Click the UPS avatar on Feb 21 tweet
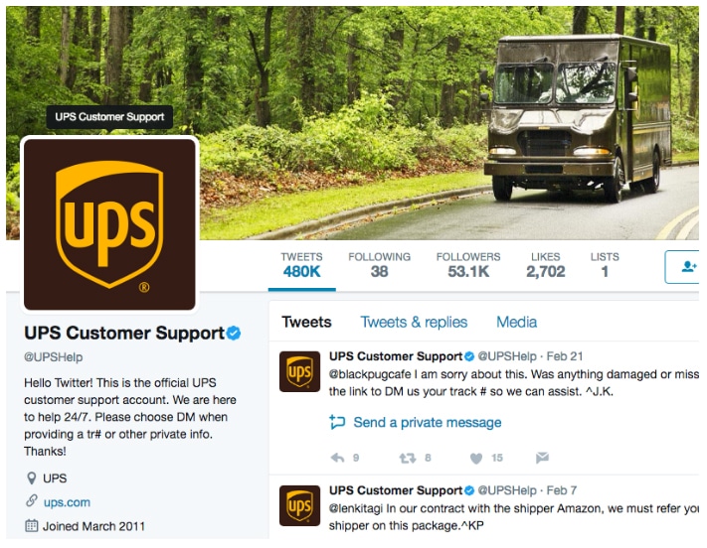Screen dimensions: 707x548 click(300, 372)
